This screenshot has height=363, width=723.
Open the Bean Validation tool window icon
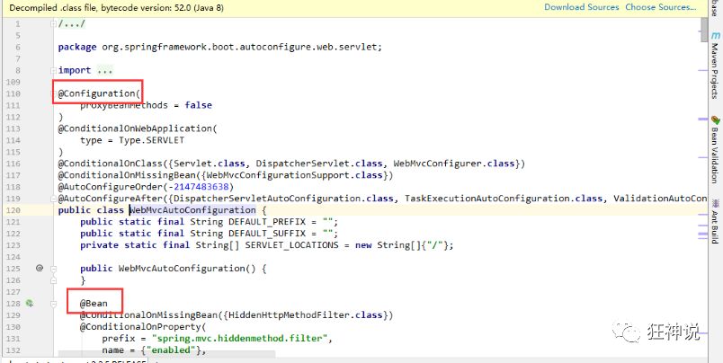pos(716,120)
